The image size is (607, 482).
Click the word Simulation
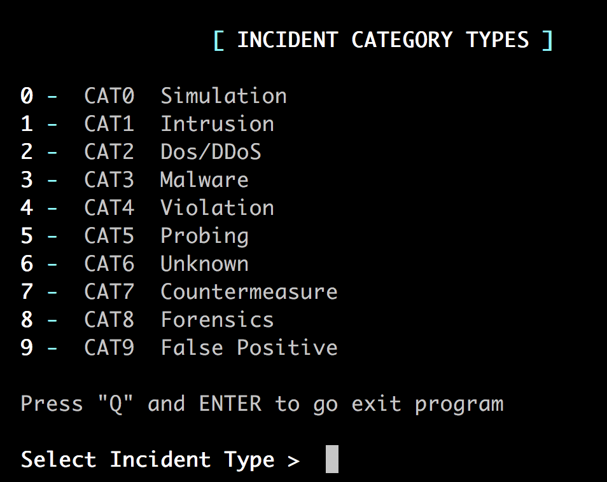click(x=224, y=95)
